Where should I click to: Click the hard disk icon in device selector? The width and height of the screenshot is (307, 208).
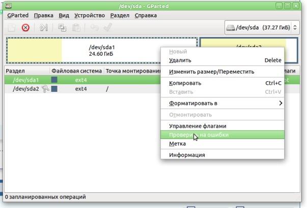231,27
